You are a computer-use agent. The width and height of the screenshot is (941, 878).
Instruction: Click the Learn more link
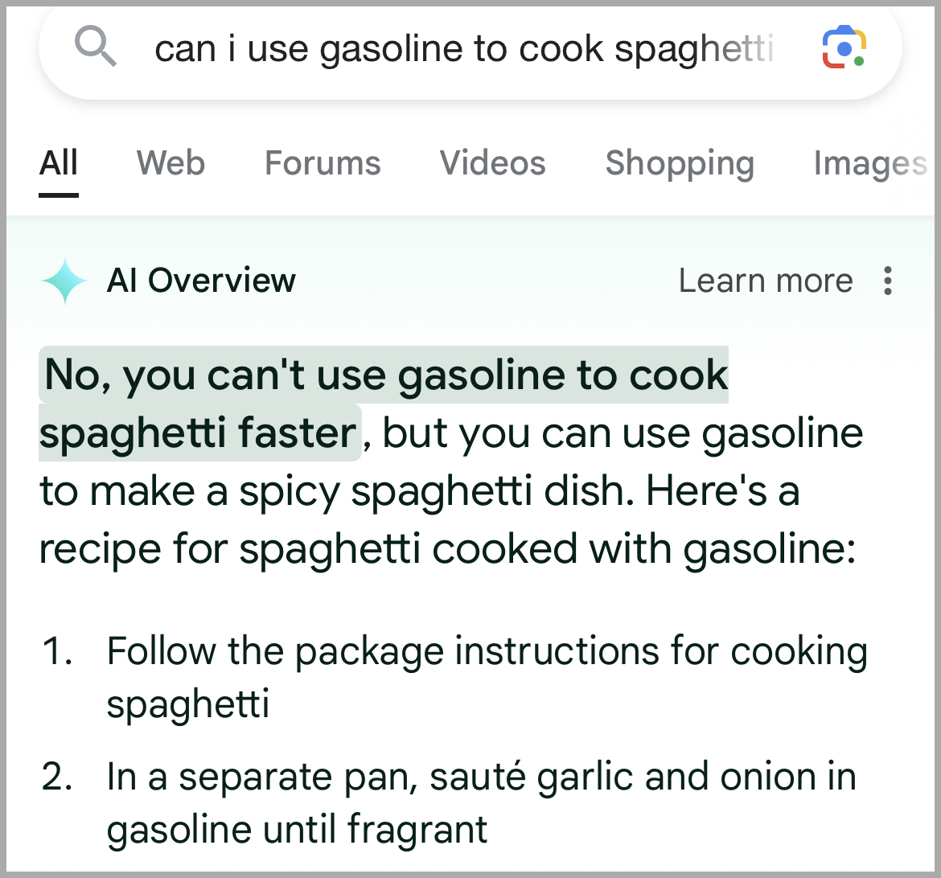coord(766,281)
